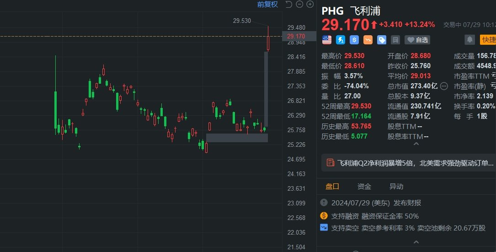Click the US flag market icon
496x252 pixels.
327,40
